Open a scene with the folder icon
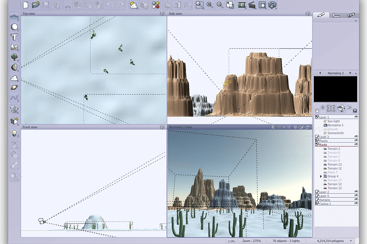 [36, 5]
